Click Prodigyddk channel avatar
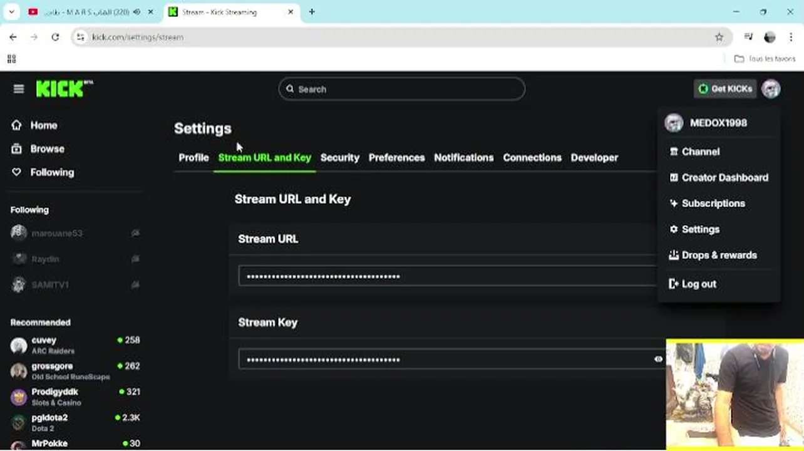Image resolution: width=804 pixels, height=451 pixels. pyautogui.click(x=19, y=397)
